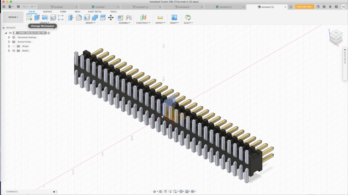Click the Subscribe Now button

click(304, 7)
